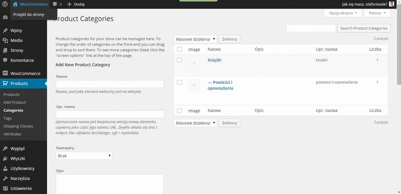
Task: Sort by the Liczba column header
Action: (x=375, y=49)
